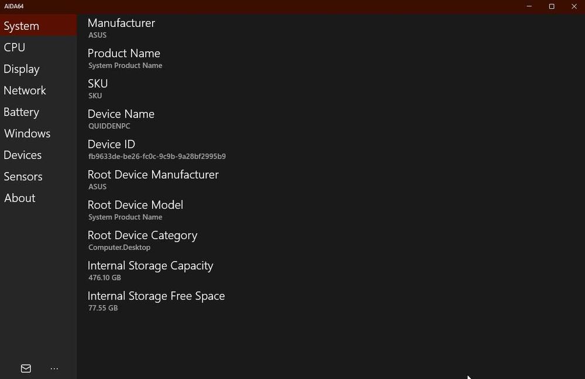This screenshot has width=585, height=379.
Task: Click the Internal Storage Capacity item
Action: (150, 271)
